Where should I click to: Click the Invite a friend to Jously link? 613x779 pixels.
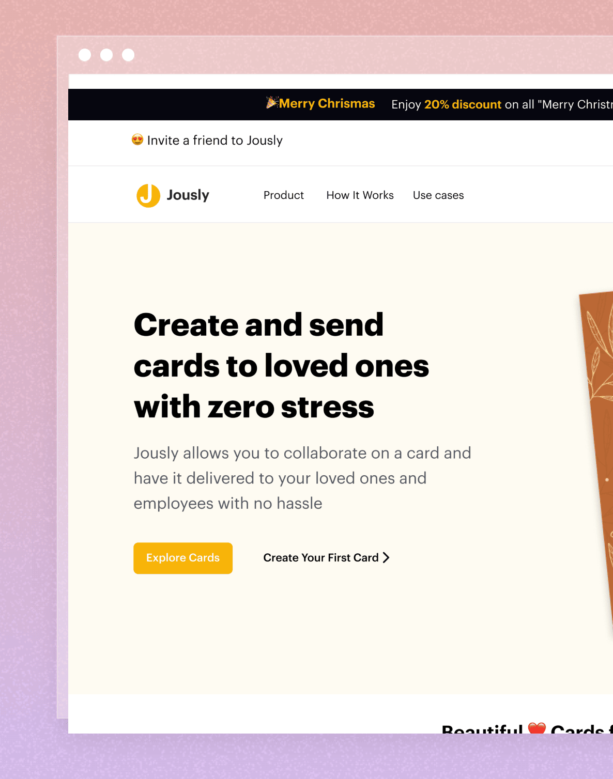(x=214, y=140)
